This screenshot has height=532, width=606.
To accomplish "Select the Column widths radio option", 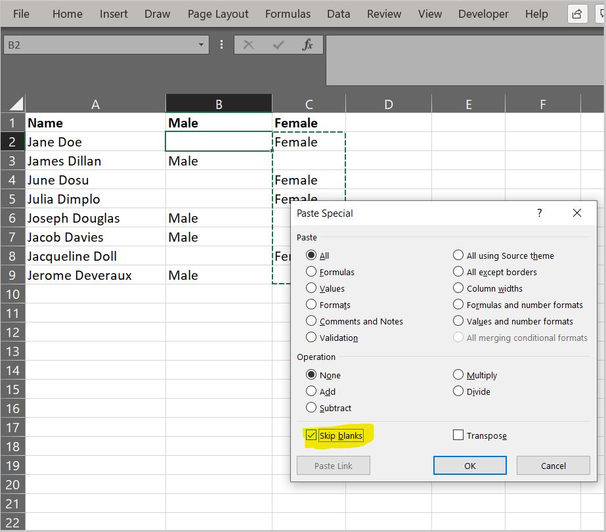I will click(458, 288).
